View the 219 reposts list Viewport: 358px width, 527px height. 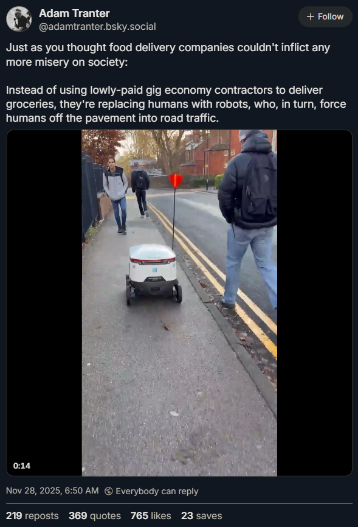[32, 515]
